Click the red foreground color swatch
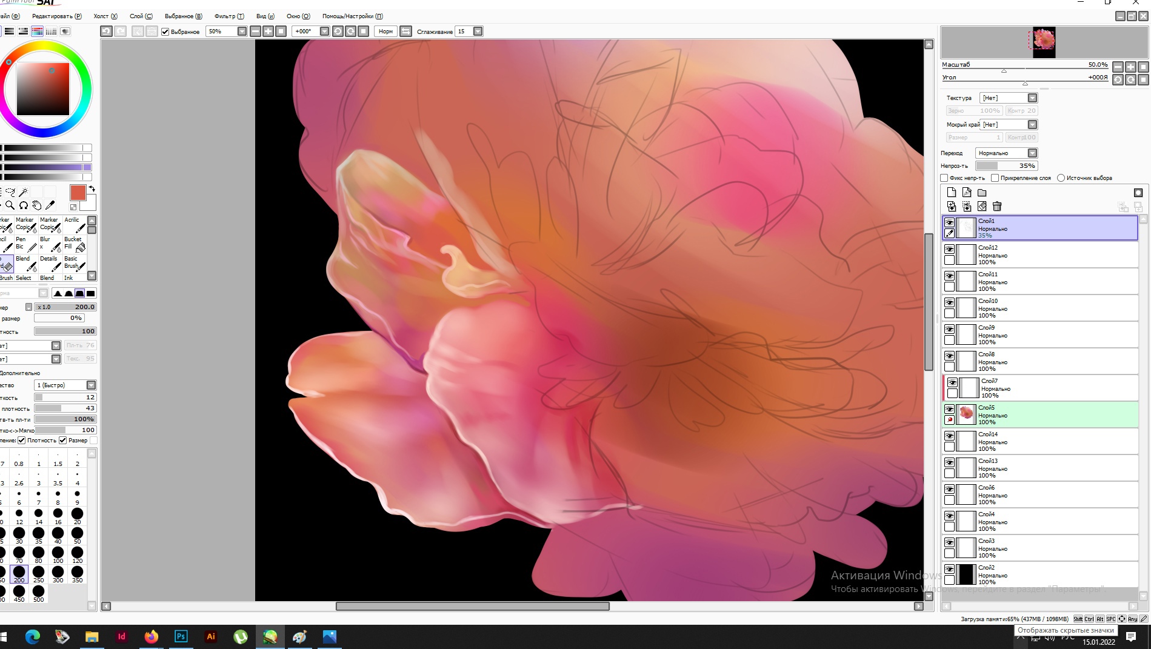 78,193
